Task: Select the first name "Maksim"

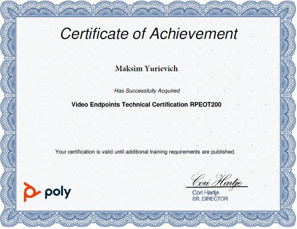Action: click(128, 68)
